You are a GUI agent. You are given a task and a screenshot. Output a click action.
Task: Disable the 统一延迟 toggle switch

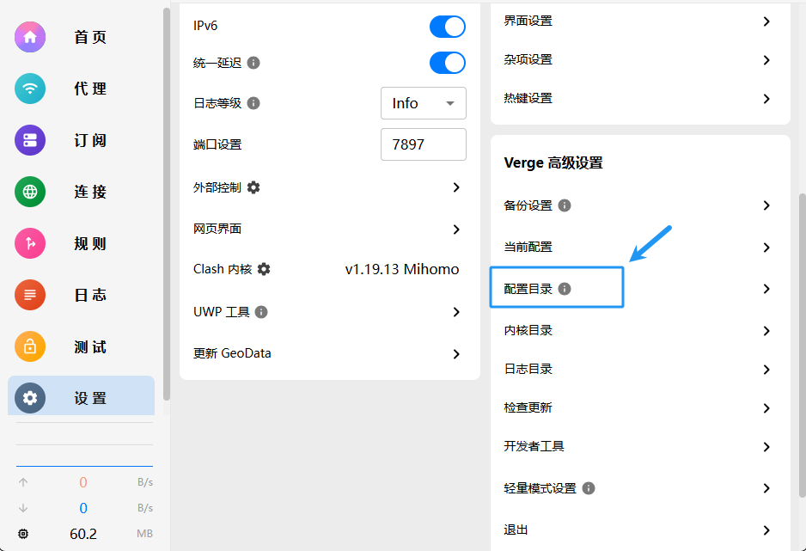pos(447,63)
